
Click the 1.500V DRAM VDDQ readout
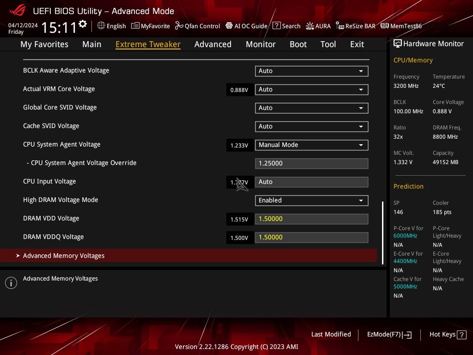coord(239,238)
